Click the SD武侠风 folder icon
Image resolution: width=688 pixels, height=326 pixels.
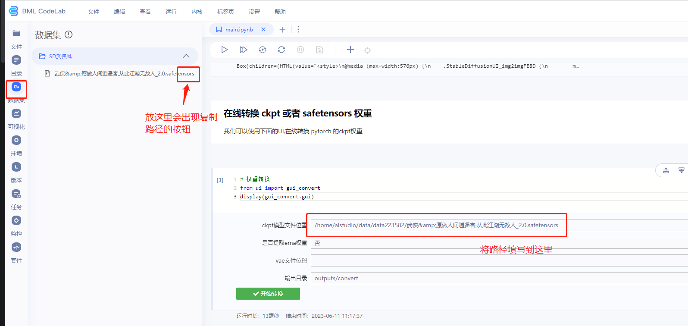42,56
